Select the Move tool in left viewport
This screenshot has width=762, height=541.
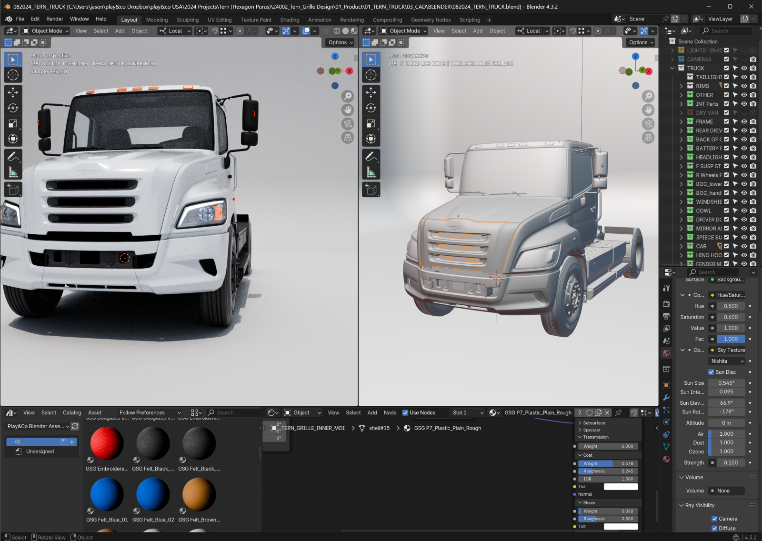coord(13,92)
